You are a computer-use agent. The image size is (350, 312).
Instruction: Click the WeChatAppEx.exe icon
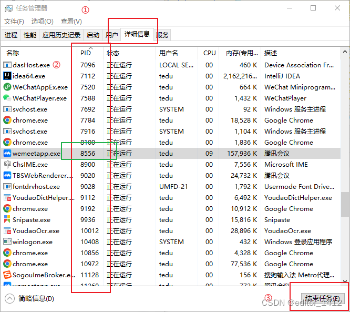point(7,87)
